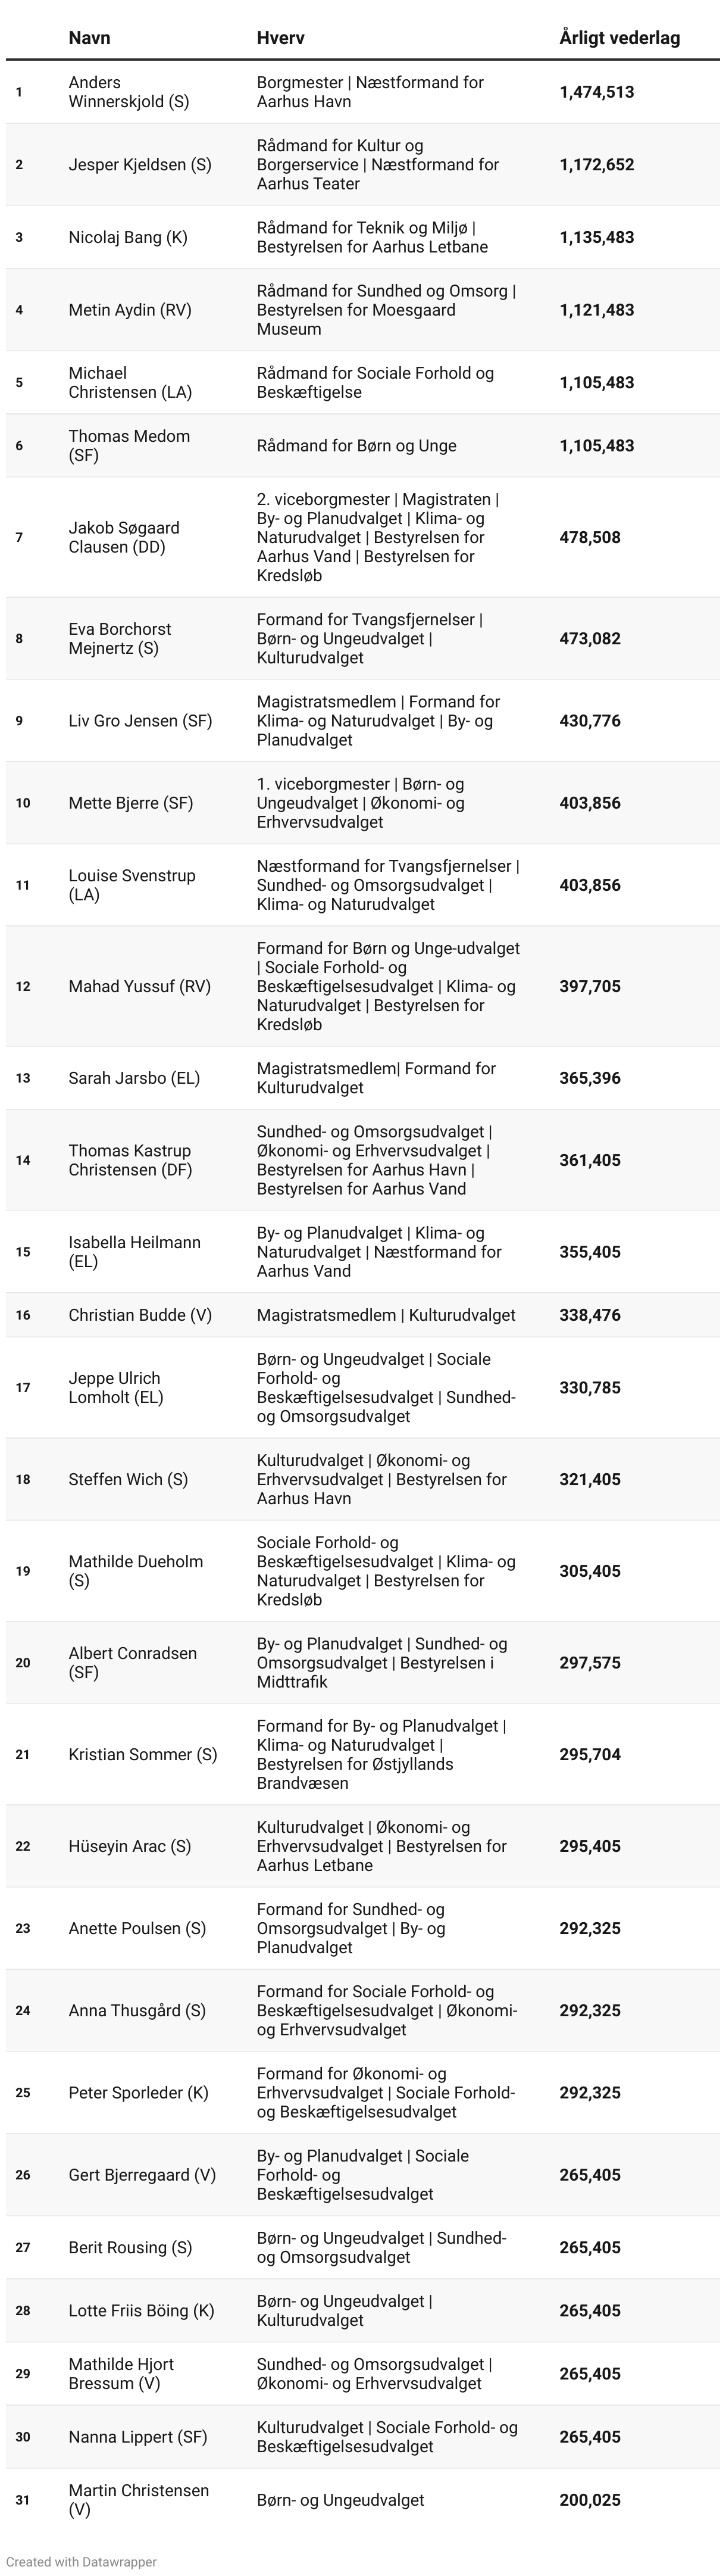Click the Navn column header
The height and width of the screenshot is (2576, 726).
[89, 38]
